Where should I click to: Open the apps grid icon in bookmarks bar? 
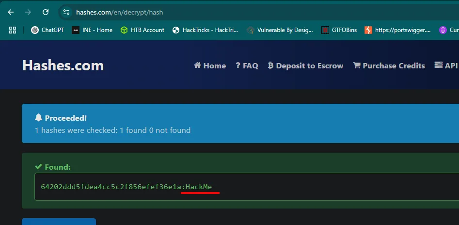click(x=13, y=30)
